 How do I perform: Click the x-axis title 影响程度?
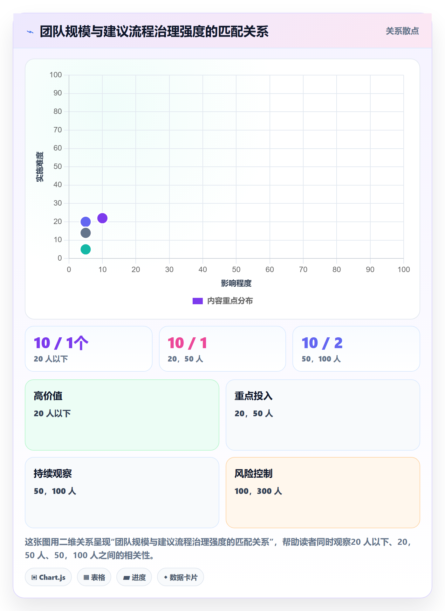(x=236, y=283)
